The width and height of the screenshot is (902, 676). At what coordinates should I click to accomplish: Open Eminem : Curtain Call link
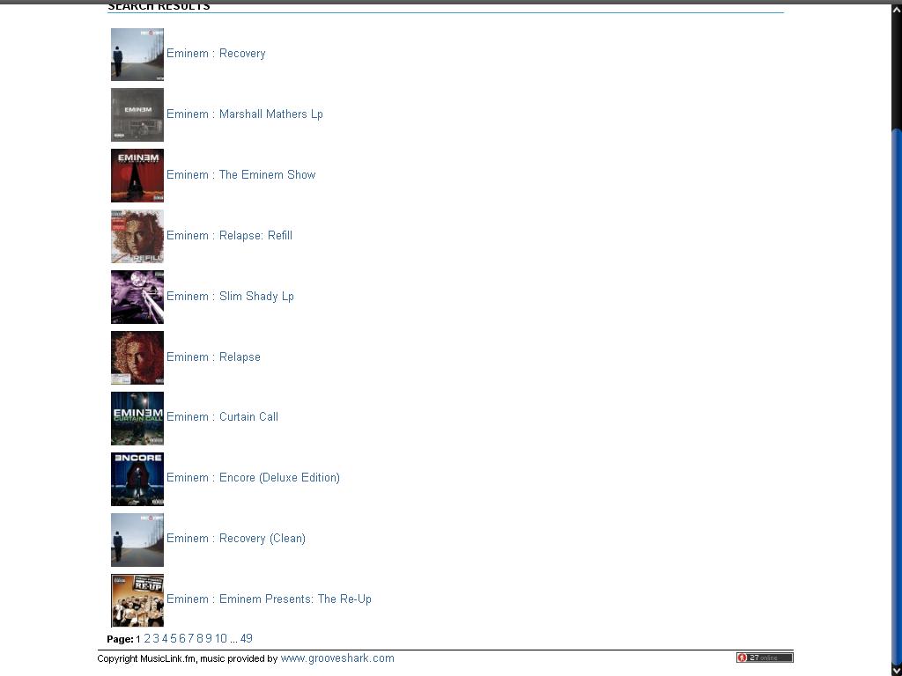(x=222, y=416)
